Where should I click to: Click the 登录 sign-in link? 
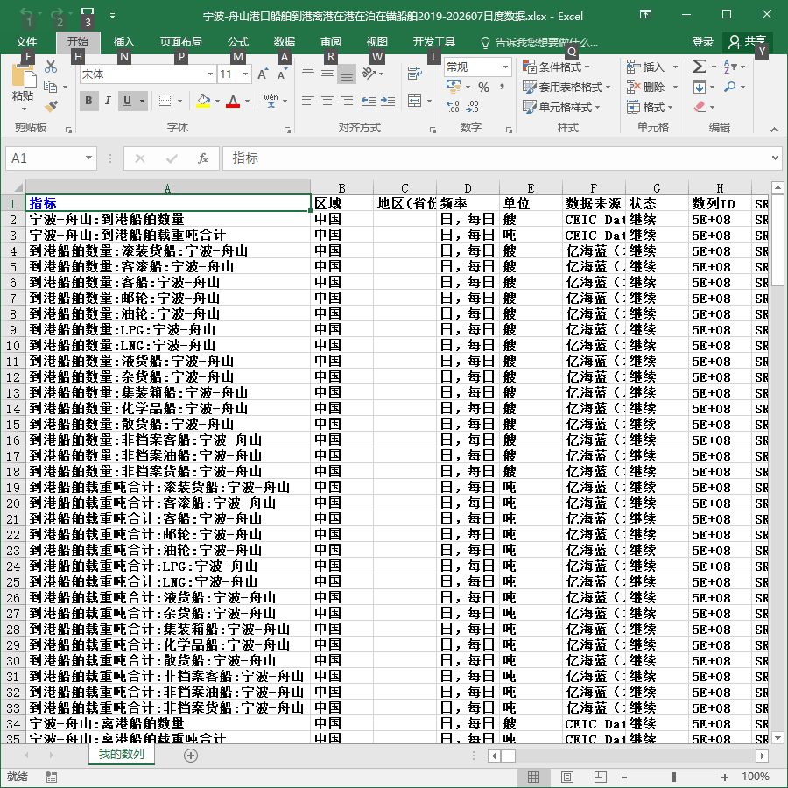pos(702,42)
